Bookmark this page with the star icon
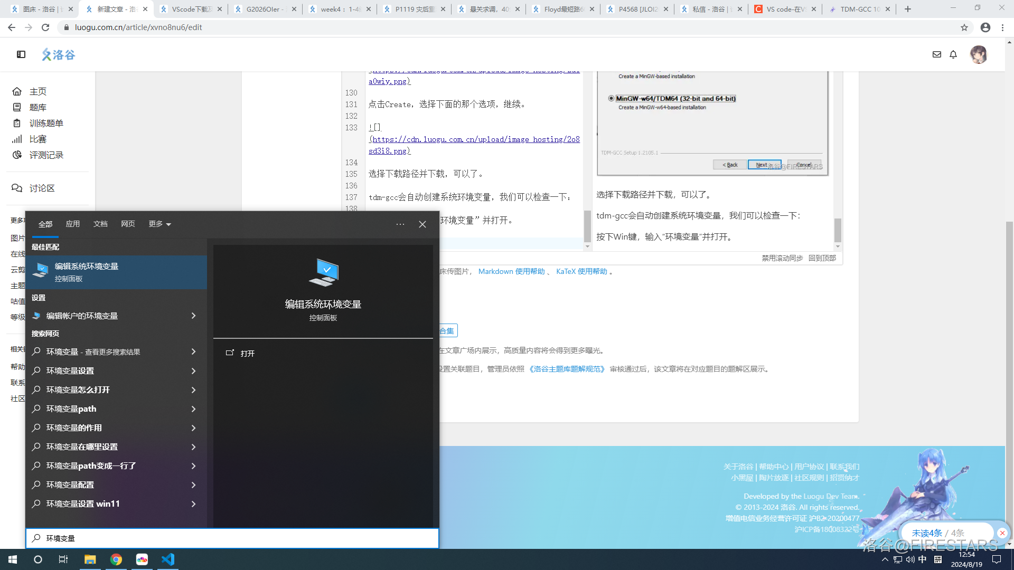1014x570 pixels. pyautogui.click(x=965, y=27)
